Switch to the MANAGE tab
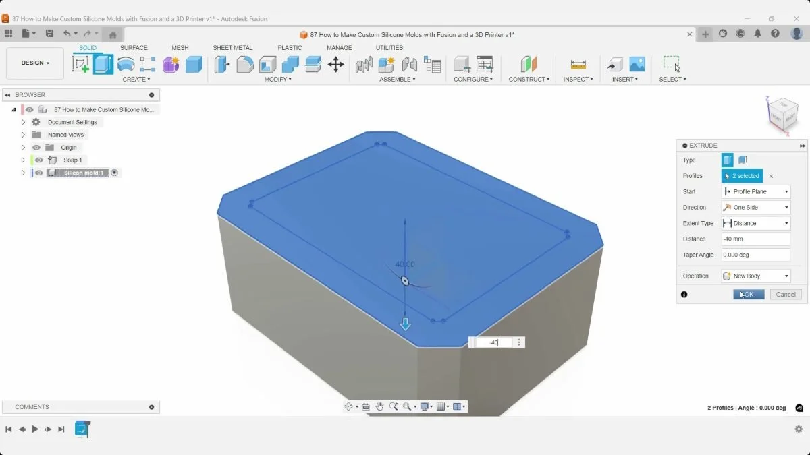810x455 pixels. [340, 48]
